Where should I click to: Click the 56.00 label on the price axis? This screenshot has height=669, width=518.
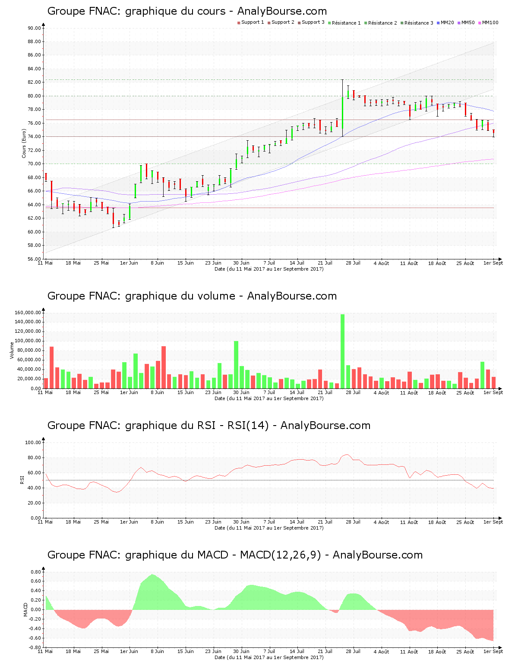pos(34,259)
